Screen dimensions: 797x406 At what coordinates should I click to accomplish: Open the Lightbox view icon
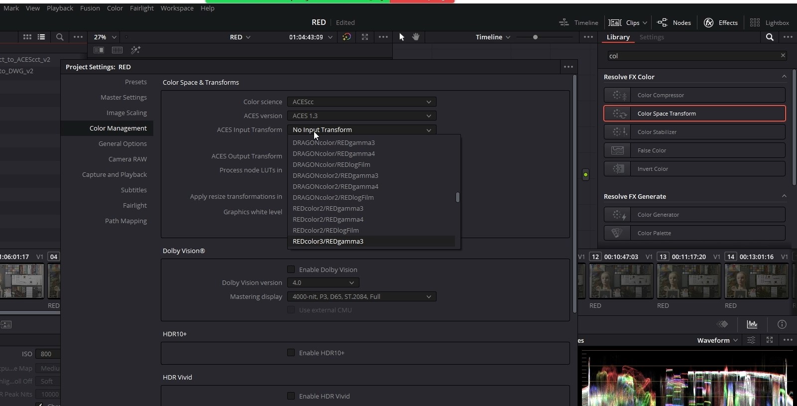coord(755,22)
